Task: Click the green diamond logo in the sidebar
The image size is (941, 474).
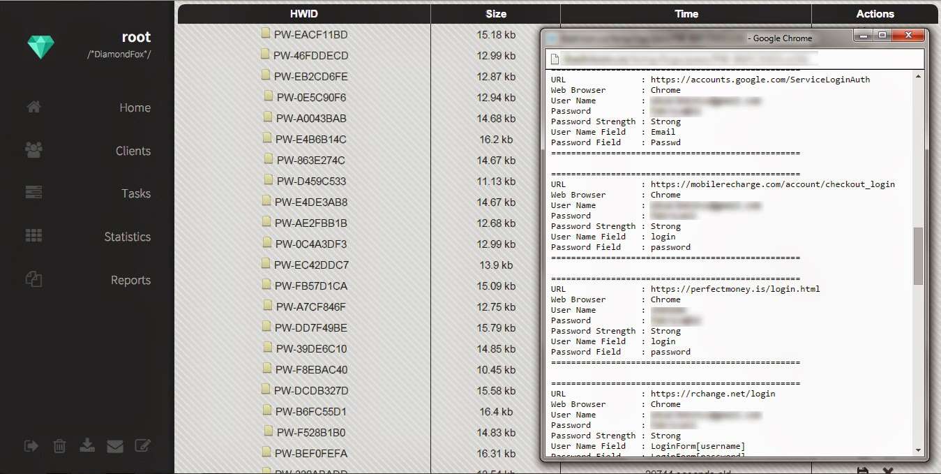Action: (x=40, y=47)
